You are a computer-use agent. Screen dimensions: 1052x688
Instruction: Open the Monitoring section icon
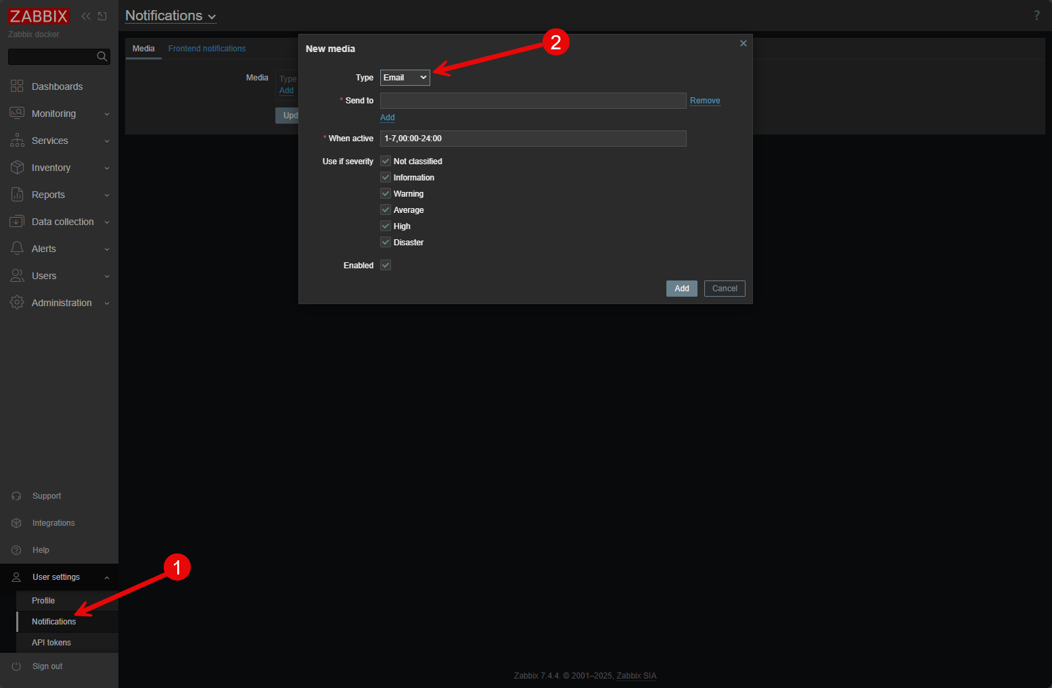pyautogui.click(x=16, y=113)
